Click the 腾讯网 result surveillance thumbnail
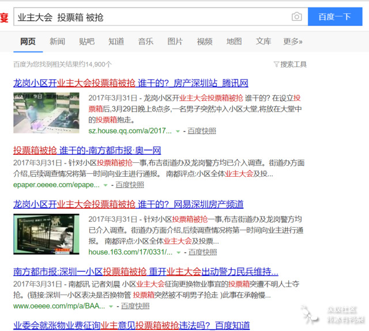369x331 pixels. pos(46,113)
